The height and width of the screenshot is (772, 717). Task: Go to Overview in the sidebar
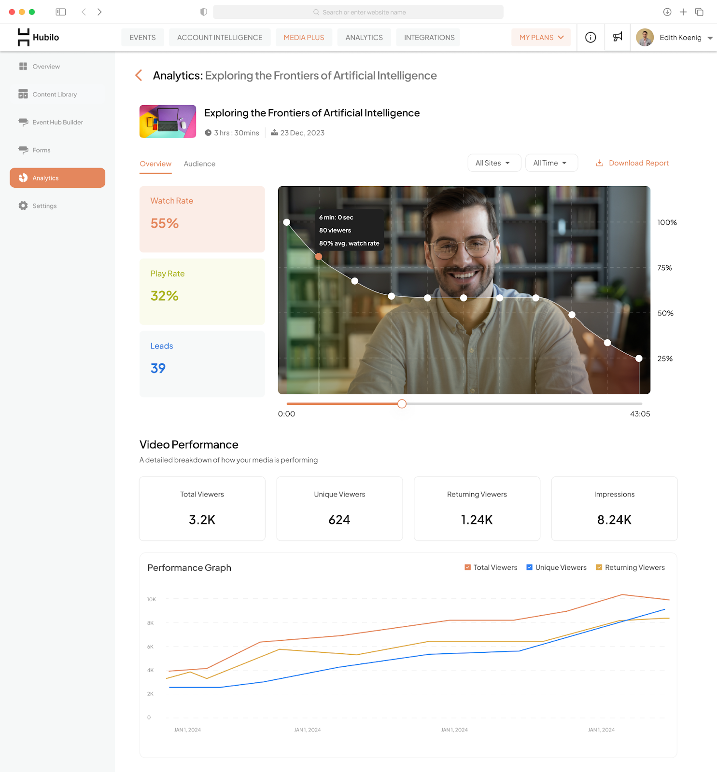57,66
